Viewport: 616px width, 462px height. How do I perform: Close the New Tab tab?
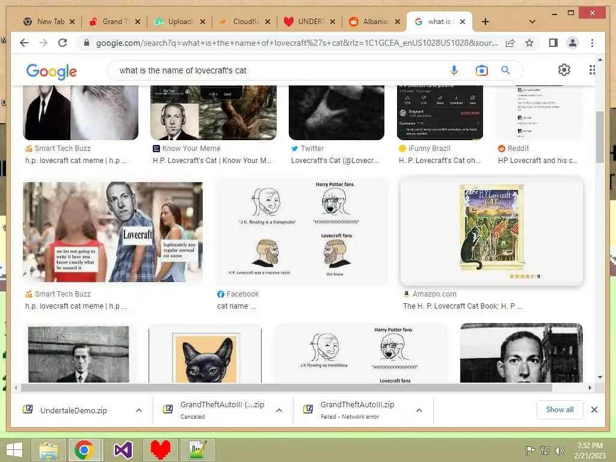click(x=72, y=22)
